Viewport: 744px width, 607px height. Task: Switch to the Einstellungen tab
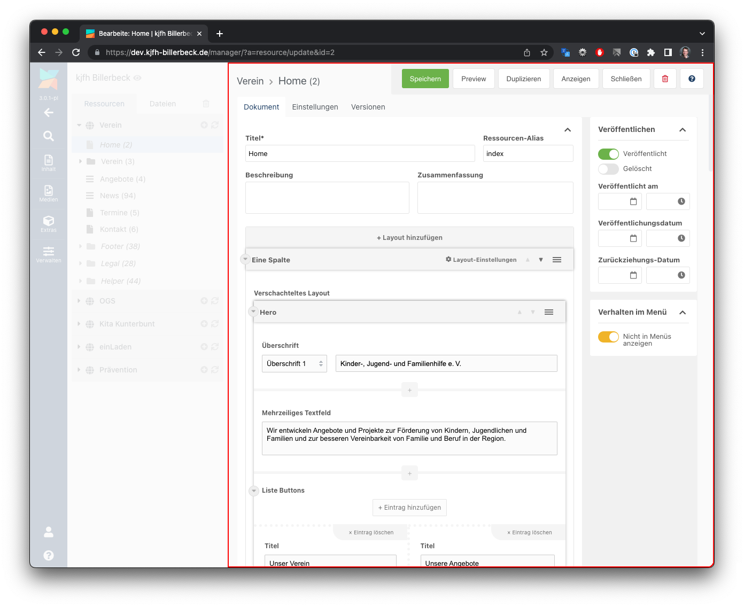[x=315, y=107]
